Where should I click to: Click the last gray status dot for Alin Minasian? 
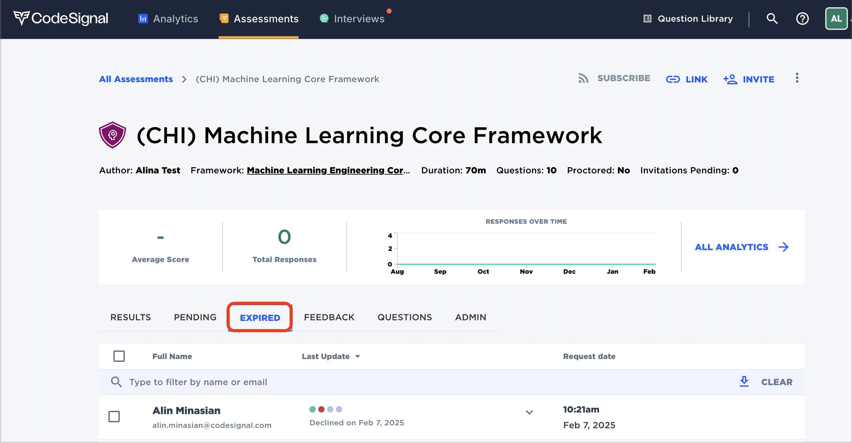pyautogui.click(x=339, y=409)
